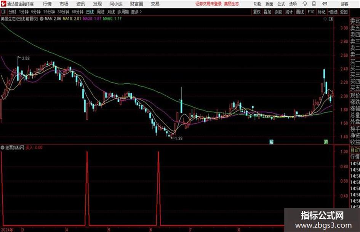Click the 返回 back button

click(344, 12)
